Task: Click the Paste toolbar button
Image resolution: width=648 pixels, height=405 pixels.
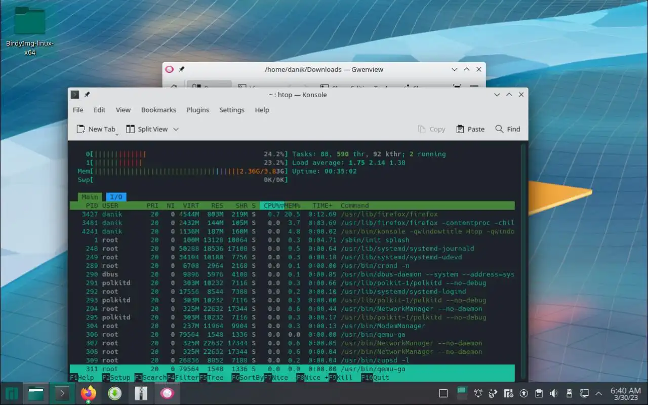Action: (x=470, y=129)
